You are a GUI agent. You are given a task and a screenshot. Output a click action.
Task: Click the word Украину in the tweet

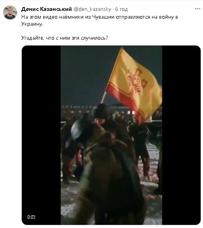point(32,24)
